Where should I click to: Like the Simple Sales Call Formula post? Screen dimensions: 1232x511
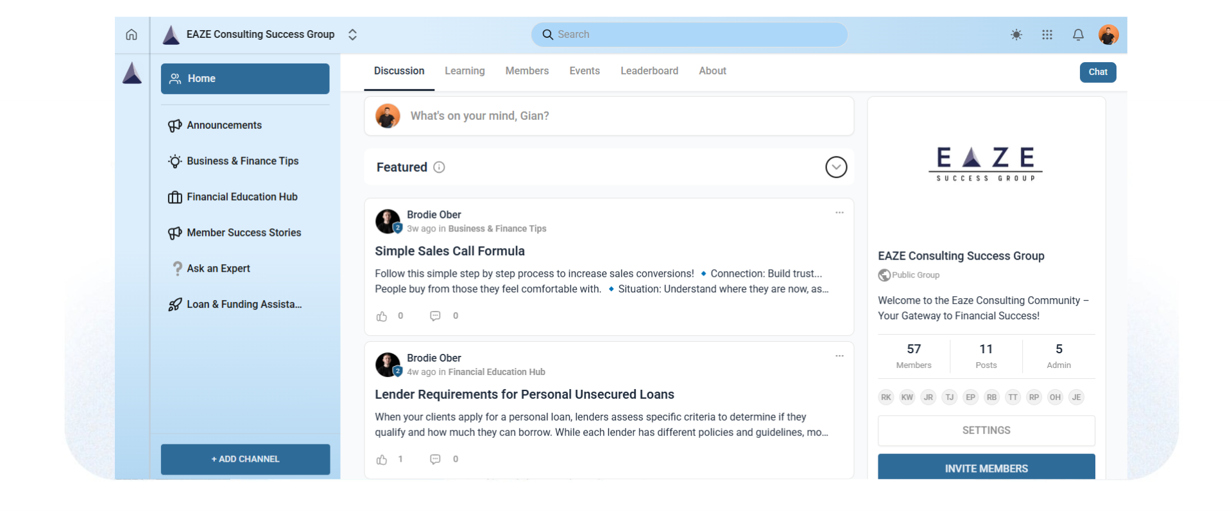click(x=382, y=316)
